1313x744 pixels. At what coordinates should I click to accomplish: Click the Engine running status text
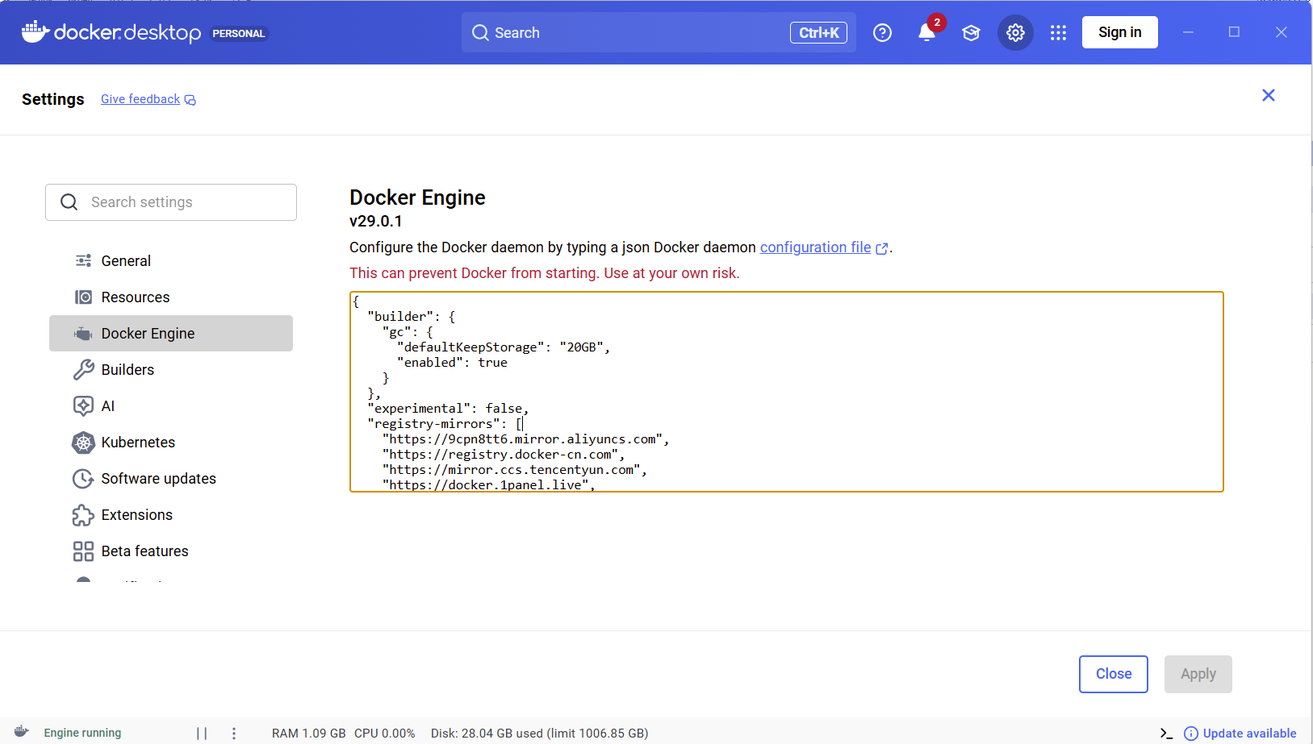(x=82, y=734)
